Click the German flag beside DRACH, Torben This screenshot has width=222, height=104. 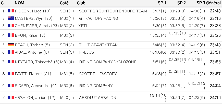point(11,45)
